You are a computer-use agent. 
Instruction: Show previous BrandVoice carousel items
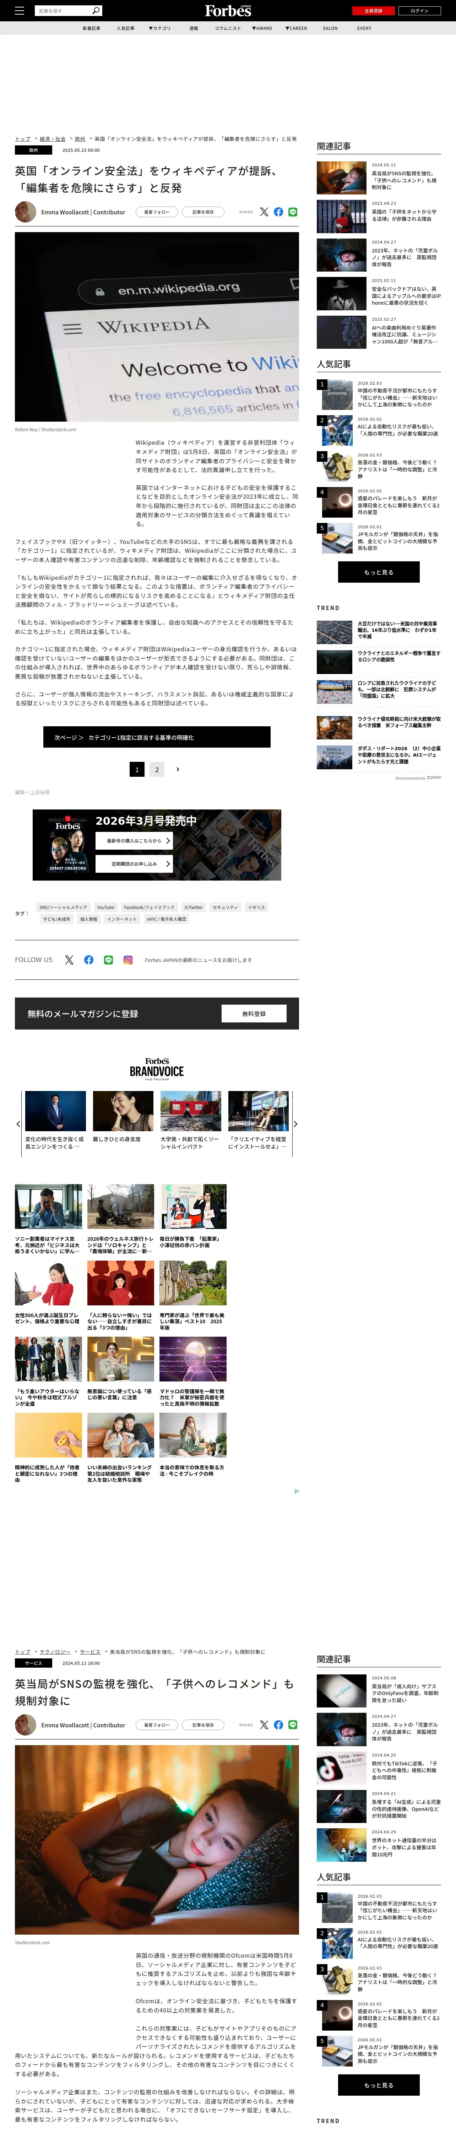18,1124
